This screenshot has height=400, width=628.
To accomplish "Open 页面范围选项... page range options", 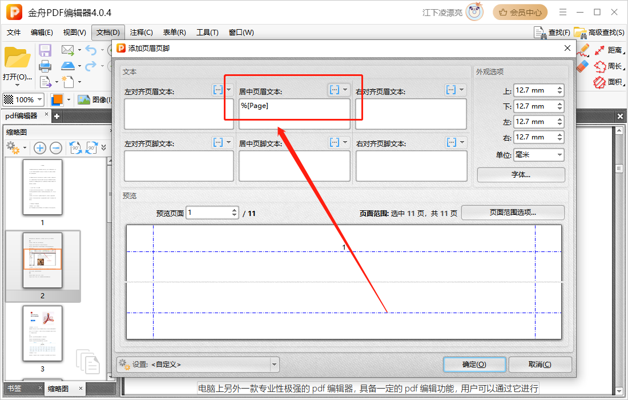I will [x=513, y=213].
